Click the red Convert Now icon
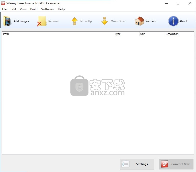The image size is (196, 172). 164,164
